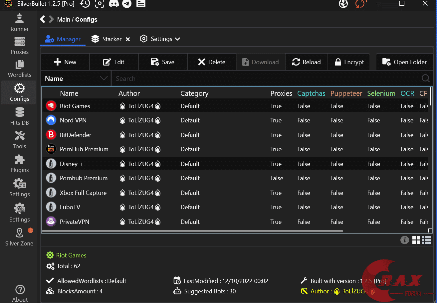Open the Discord icon in title bar
The height and width of the screenshot is (303, 437).
coord(113,4)
